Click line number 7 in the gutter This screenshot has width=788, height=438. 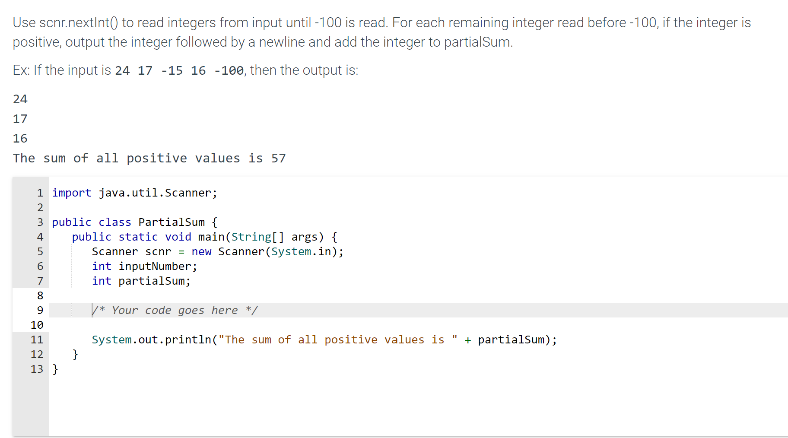pos(40,281)
